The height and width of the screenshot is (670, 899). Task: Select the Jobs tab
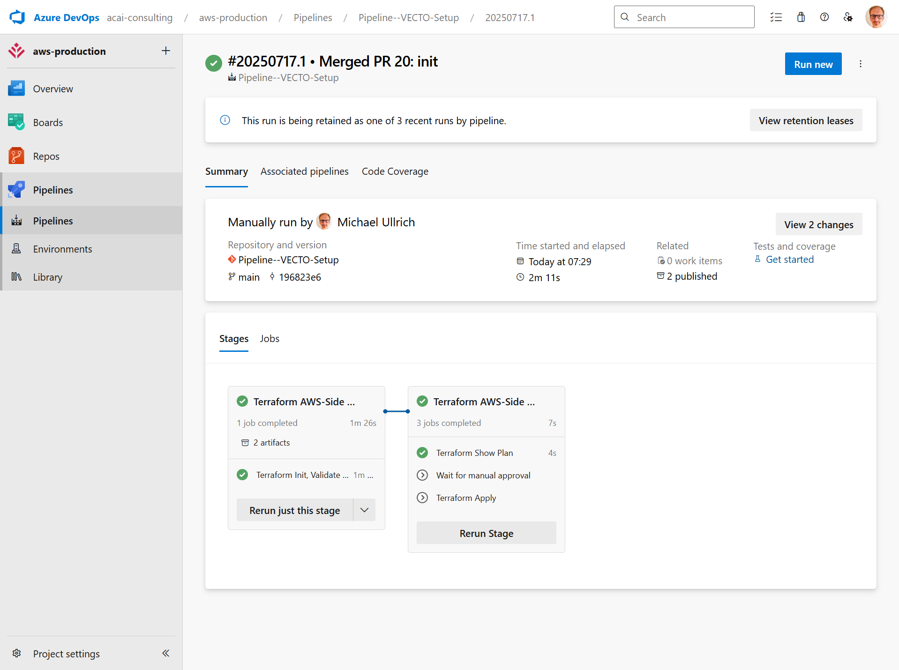(270, 339)
